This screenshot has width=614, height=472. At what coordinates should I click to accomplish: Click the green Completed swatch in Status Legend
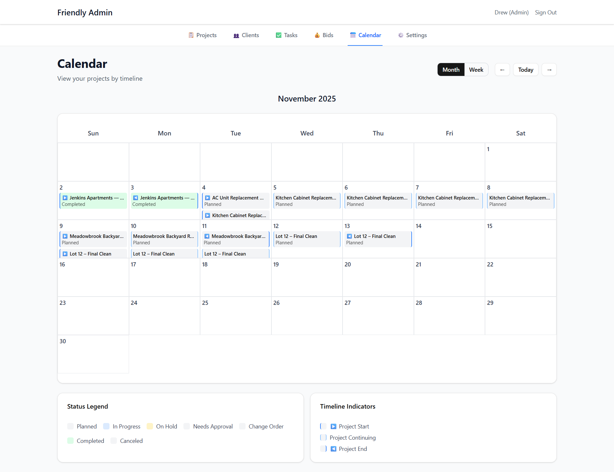pos(70,441)
